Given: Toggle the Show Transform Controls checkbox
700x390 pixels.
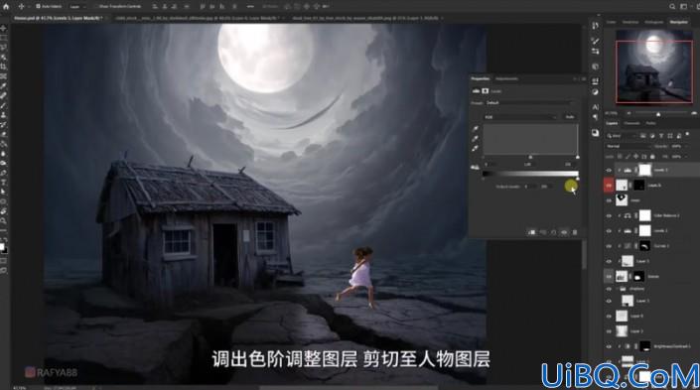Looking at the screenshot, I should (96, 7).
